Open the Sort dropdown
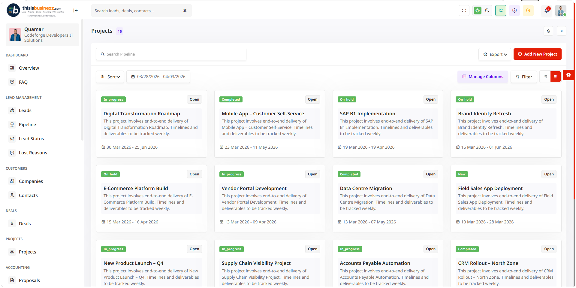576x288 pixels. [x=110, y=77]
